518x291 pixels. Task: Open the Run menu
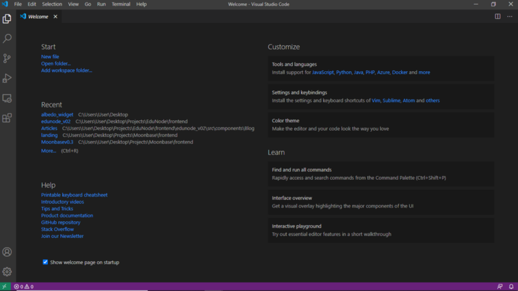pos(102,5)
